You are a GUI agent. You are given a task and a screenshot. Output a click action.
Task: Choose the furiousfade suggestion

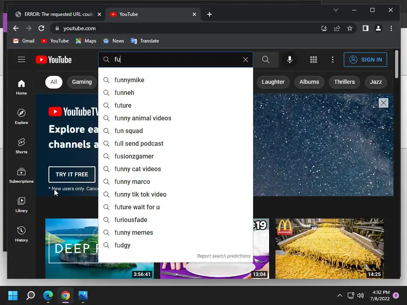pos(176,220)
